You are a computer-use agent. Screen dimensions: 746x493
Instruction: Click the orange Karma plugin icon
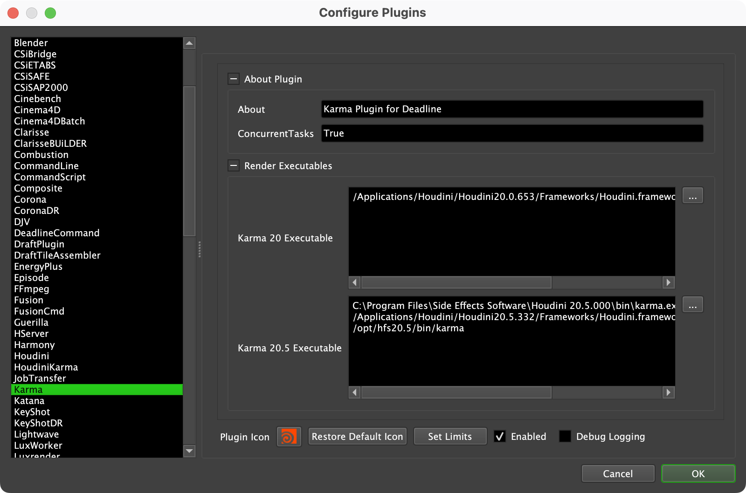point(289,436)
